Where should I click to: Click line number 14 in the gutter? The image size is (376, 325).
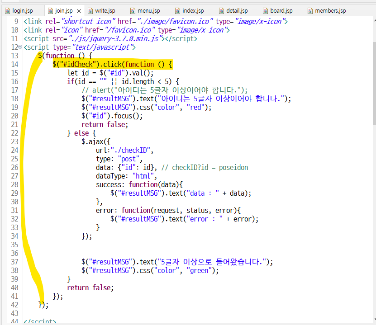tap(14, 65)
